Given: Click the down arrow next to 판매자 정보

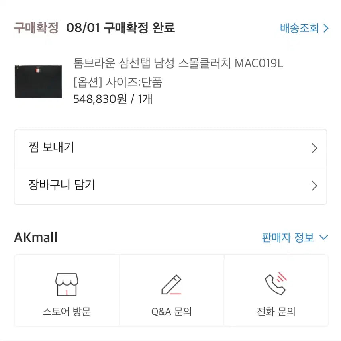Looking at the screenshot, I should [324, 238].
